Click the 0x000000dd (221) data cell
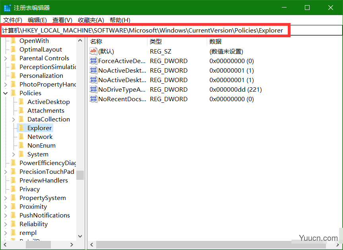 tap(236, 90)
